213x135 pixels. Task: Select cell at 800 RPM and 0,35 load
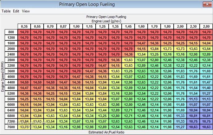click(24, 32)
